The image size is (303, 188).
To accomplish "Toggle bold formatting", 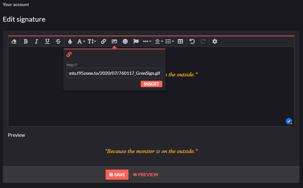I will [x=26, y=41].
